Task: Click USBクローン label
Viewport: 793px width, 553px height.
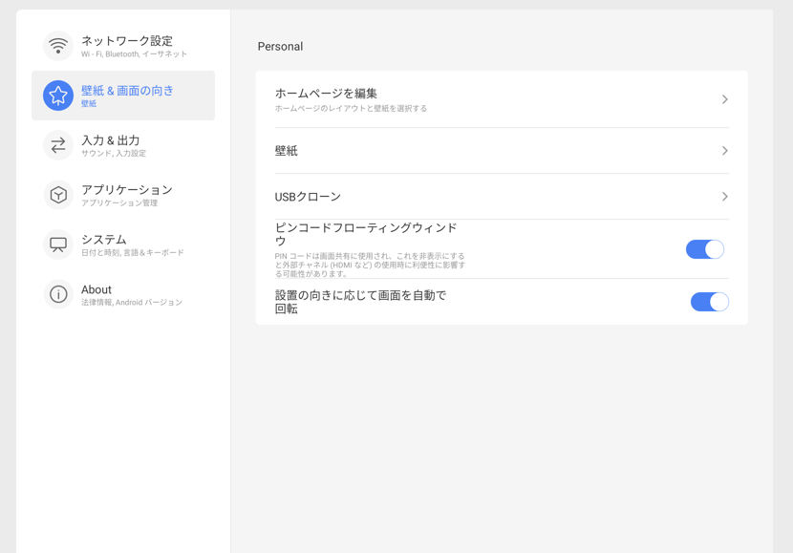Action: click(x=308, y=197)
